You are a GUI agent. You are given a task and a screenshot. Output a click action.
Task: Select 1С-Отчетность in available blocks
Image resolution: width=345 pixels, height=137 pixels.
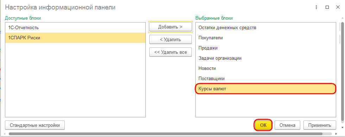click(75, 28)
